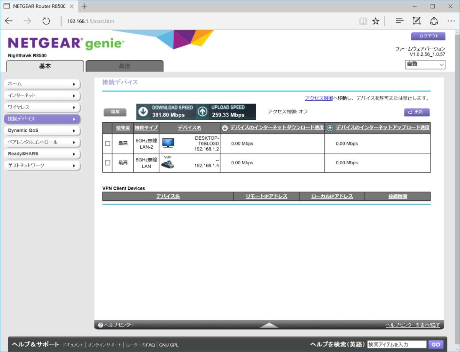This screenshot has width=460, height=352.
Task: Check the box for 192.168.1.4 device
Action: coord(108,163)
